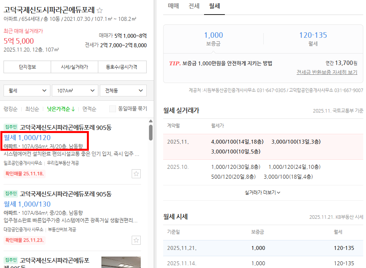Open 전세금 반환보증 자세히 보기 link
Viewport: 366px width, 268px height.
pyautogui.click(x=327, y=72)
